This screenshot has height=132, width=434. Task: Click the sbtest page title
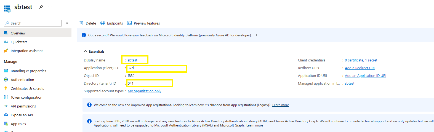[23, 7]
